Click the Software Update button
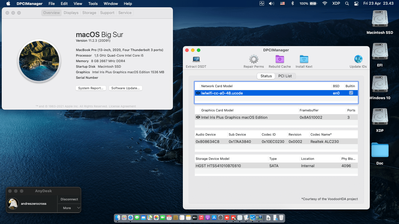Image resolution: width=399 pixels, height=224 pixels. tap(125, 88)
